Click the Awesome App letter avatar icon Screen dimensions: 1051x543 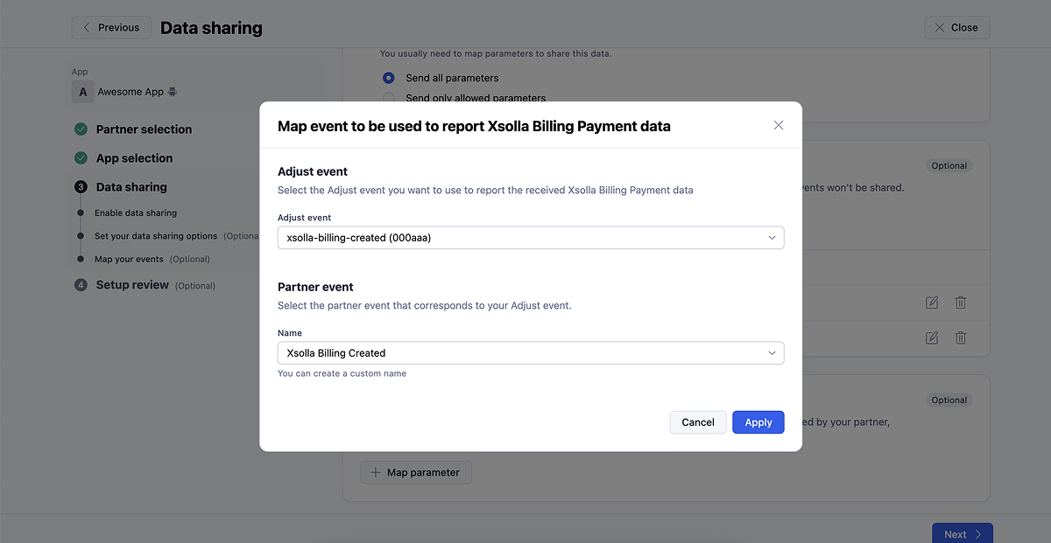(x=82, y=92)
